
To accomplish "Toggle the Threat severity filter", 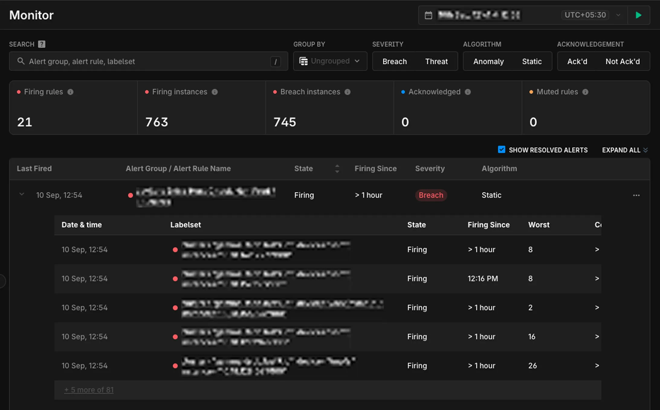I will [x=436, y=61].
